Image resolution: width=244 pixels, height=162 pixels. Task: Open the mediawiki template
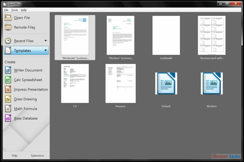coord(166,35)
